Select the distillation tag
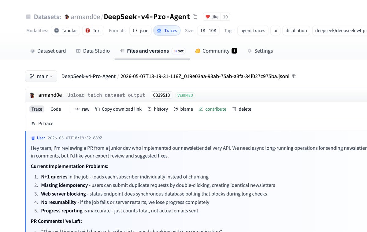This screenshot has height=232, width=367. pyautogui.click(x=296, y=31)
